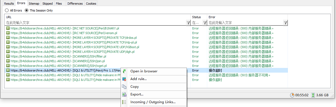Open the Sitemap tab

click(x=34, y=4)
